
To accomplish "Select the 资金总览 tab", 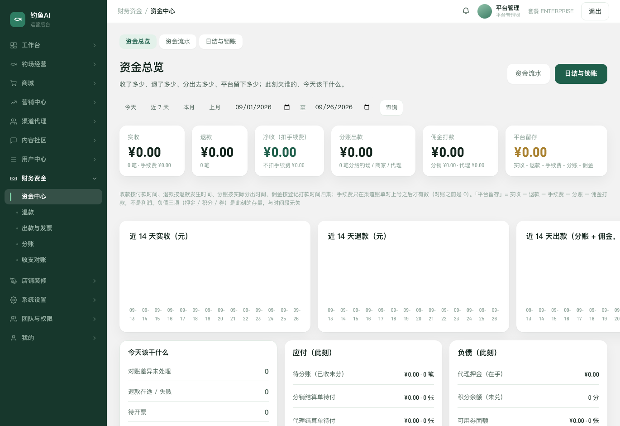I will (x=138, y=42).
